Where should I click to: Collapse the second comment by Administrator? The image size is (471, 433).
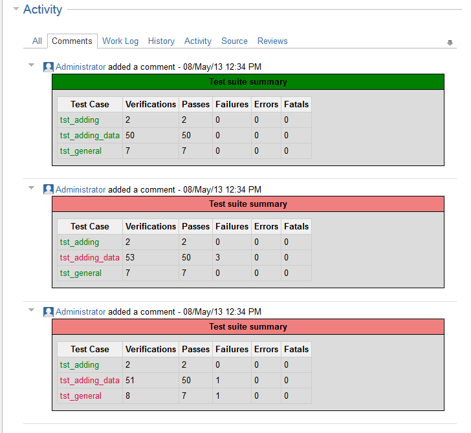point(31,187)
